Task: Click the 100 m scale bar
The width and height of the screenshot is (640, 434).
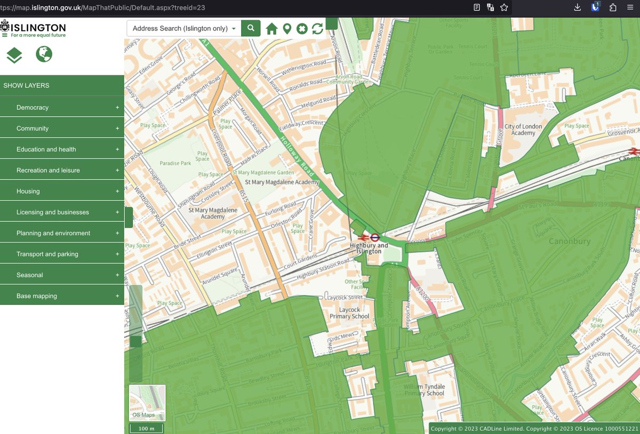Action: pyautogui.click(x=147, y=429)
